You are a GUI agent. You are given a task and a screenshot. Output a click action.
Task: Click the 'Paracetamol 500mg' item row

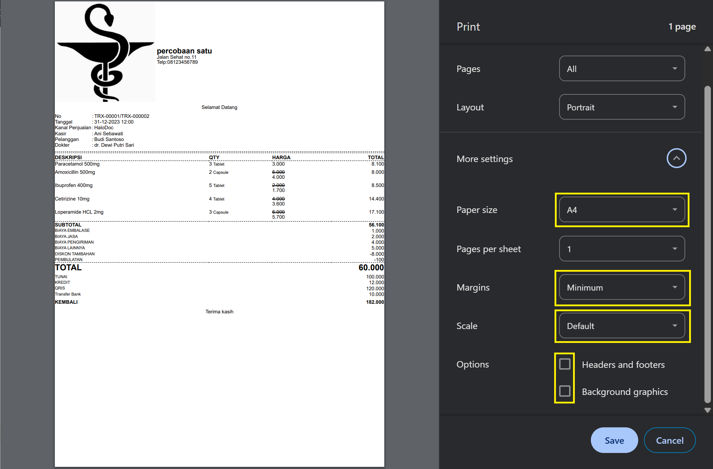(x=219, y=164)
